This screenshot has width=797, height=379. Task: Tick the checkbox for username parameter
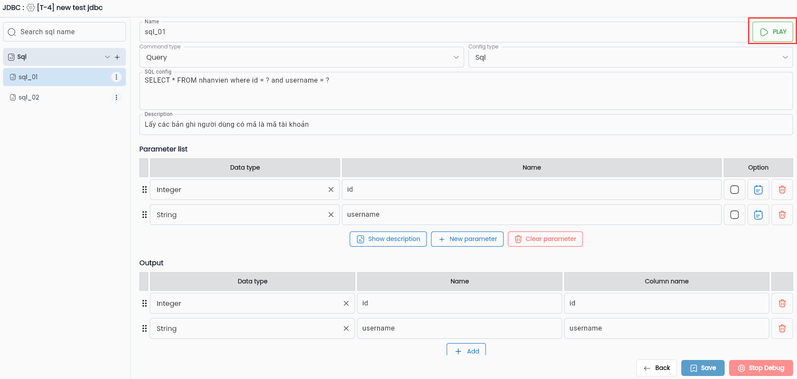735,215
